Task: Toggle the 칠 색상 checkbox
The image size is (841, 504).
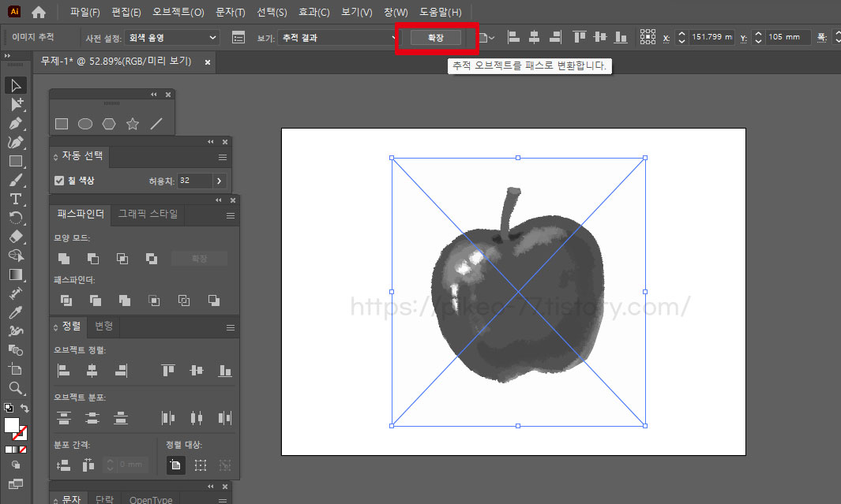Action: click(x=59, y=181)
